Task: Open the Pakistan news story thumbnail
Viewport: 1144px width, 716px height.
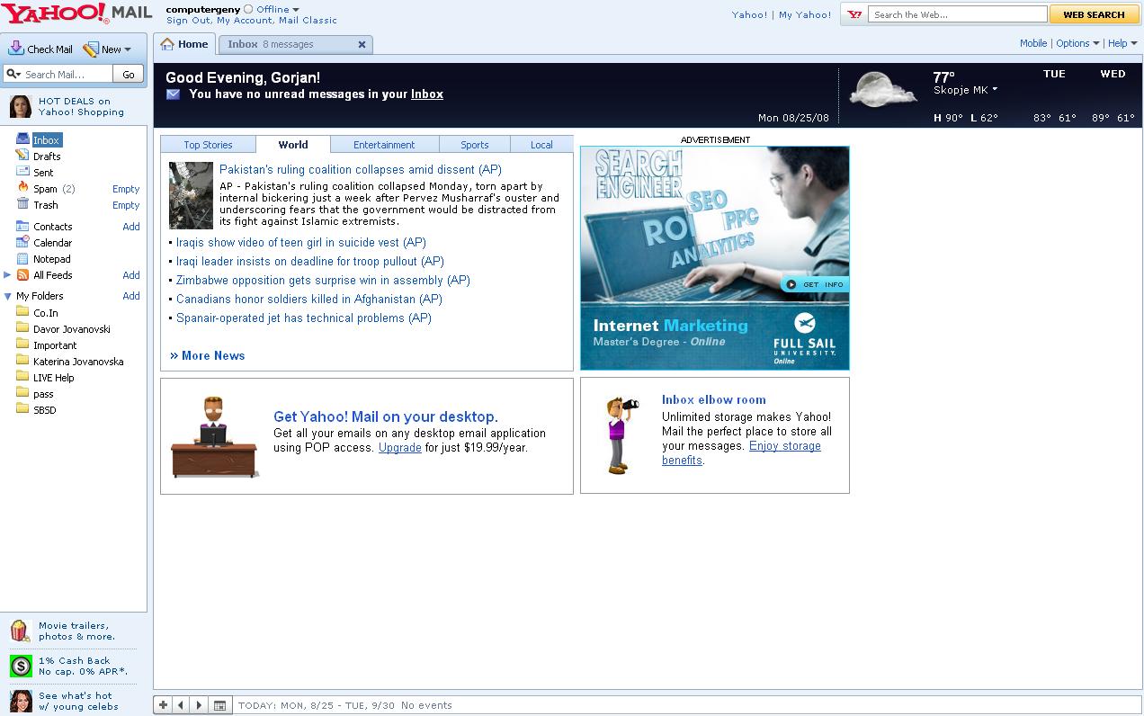Action: pyautogui.click(x=191, y=195)
